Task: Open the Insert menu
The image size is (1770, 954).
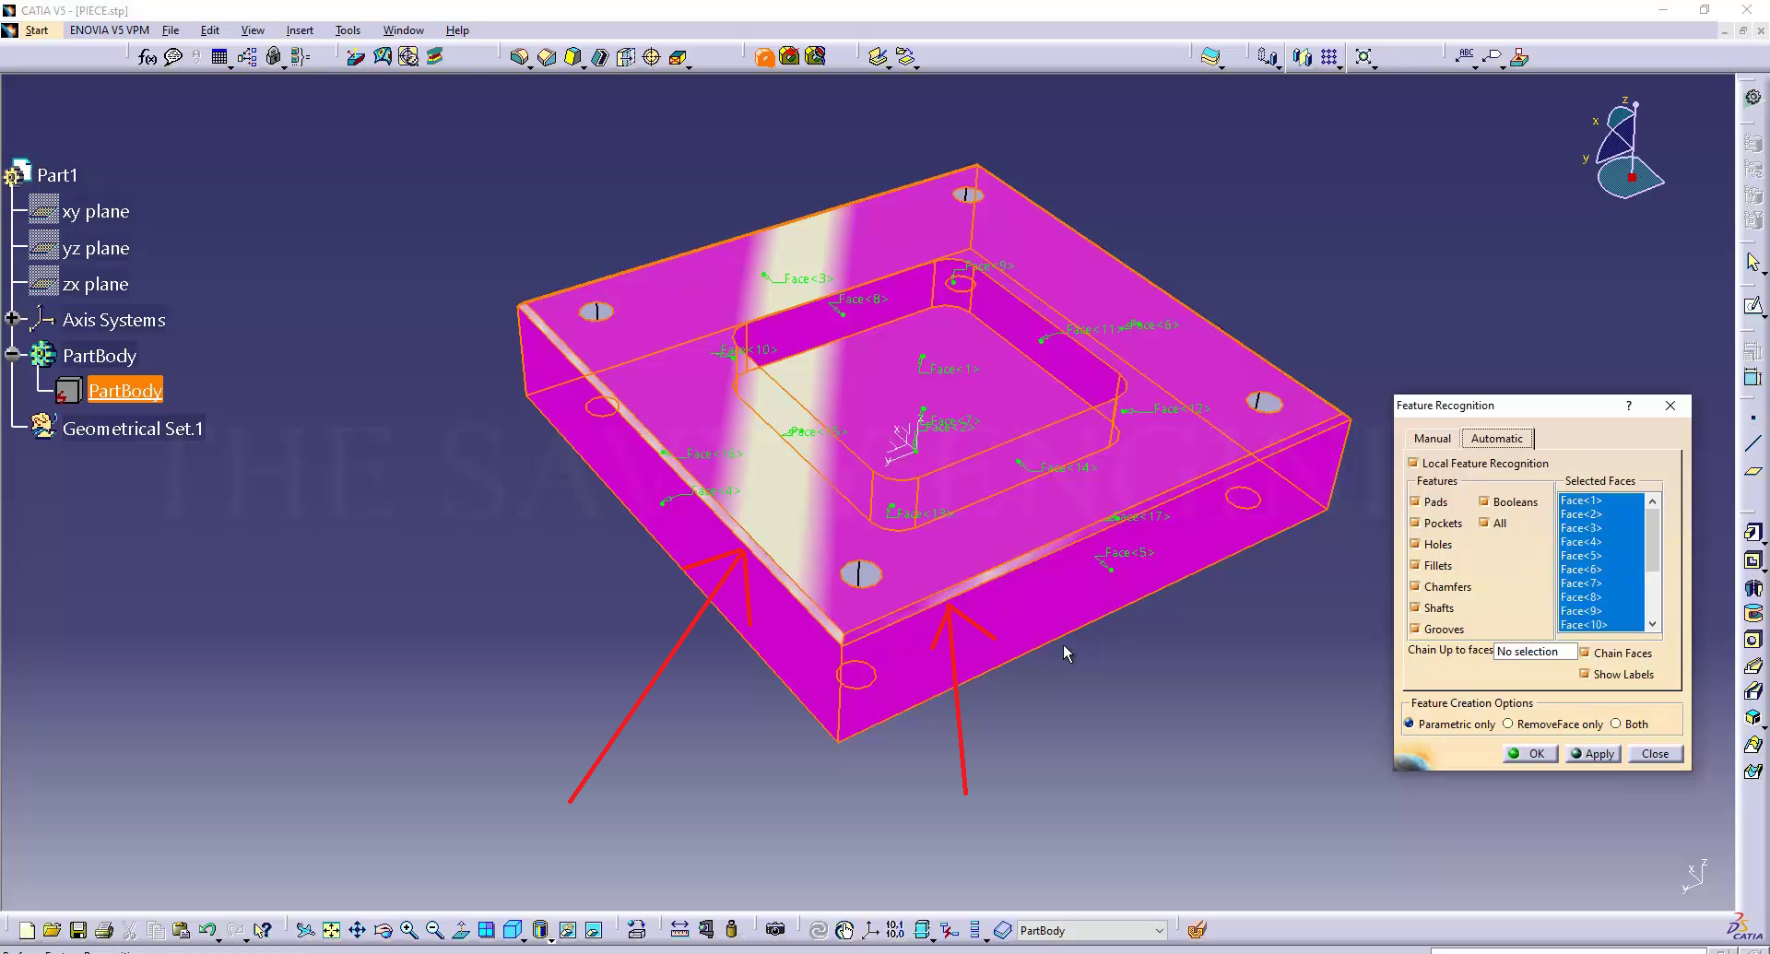Action: click(300, 30)
